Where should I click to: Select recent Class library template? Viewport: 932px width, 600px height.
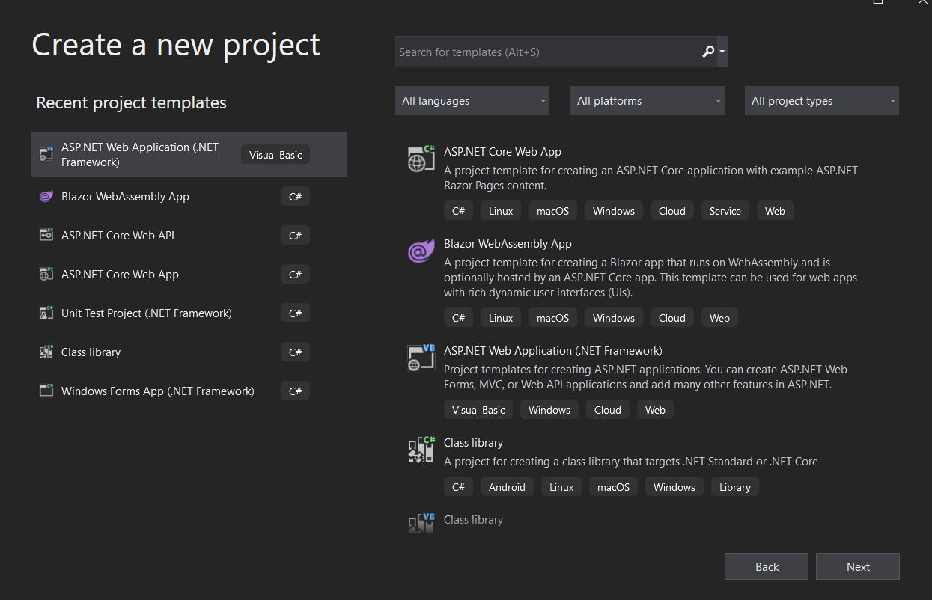point(189,352)
